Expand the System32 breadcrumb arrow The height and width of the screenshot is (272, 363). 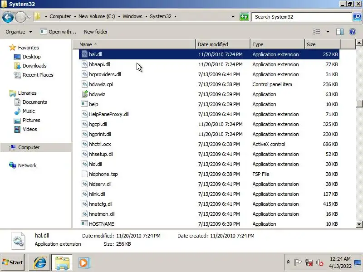[175, 16]
